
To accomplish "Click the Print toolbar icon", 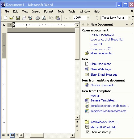I will click(x=38, y=18).
